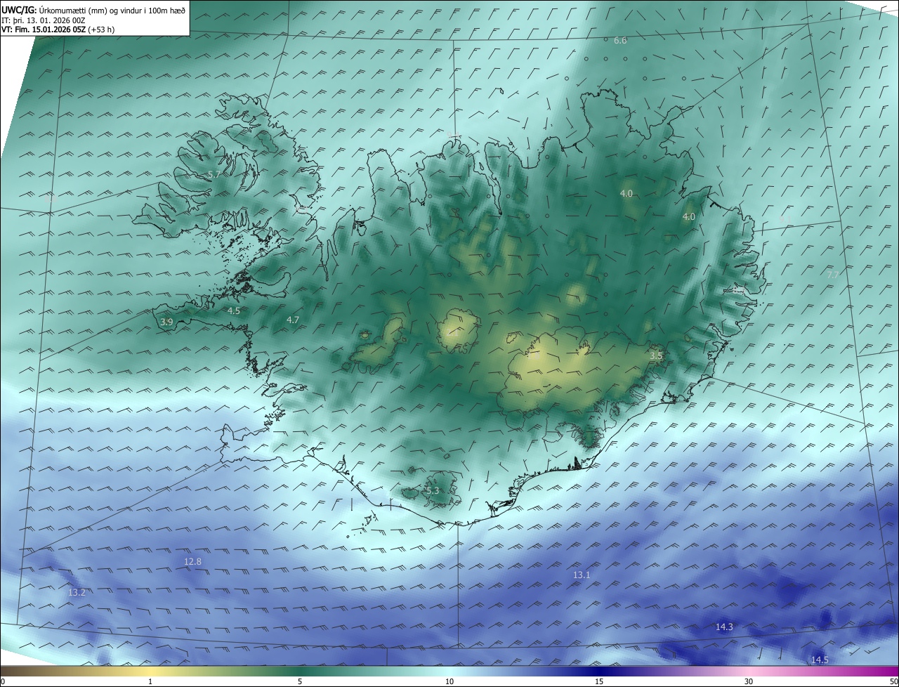Pick the "4.7" value label
The image size is (899, 687).
point(293,320)
